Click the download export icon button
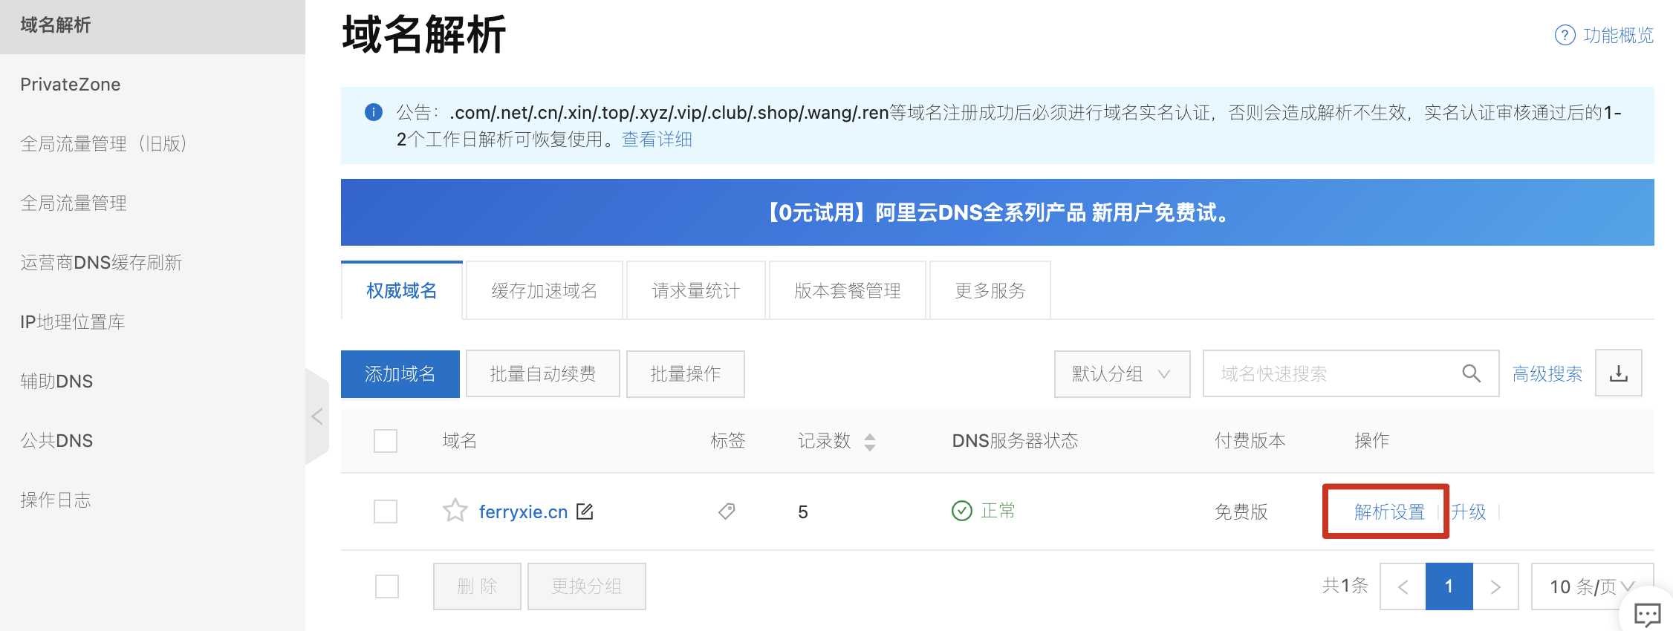1673x631 pixels. (1618, 373)
